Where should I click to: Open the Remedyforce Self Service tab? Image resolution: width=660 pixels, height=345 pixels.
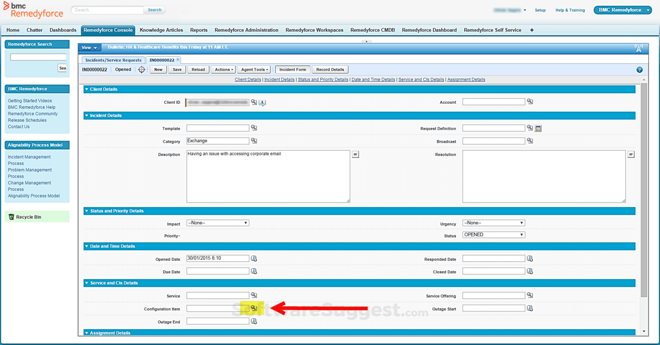492,30
